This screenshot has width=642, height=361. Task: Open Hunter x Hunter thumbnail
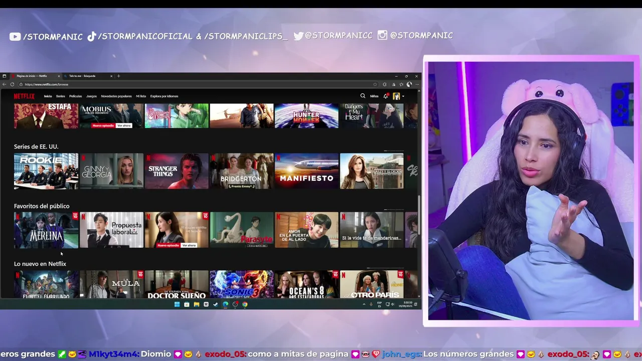tap(307, 116)
